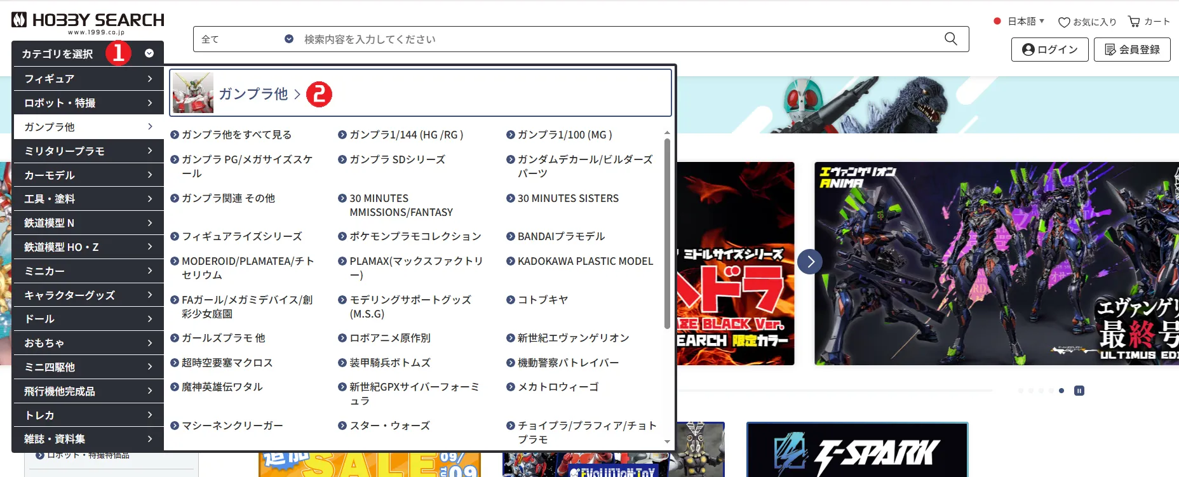The width and height of the screenshot is (1179, 477).
Task: Pause the banner carousel
Action: pos(1079,391)
